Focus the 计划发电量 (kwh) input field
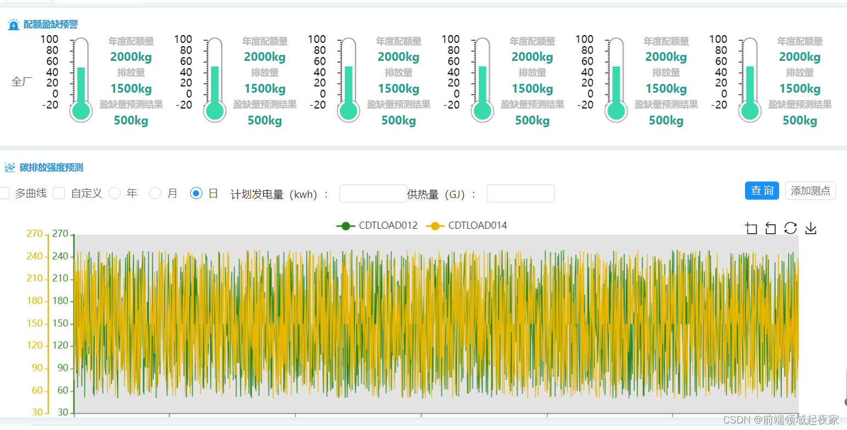Image resolution: width=847 pixels, height=430 pixels. [x=373, y=193]
